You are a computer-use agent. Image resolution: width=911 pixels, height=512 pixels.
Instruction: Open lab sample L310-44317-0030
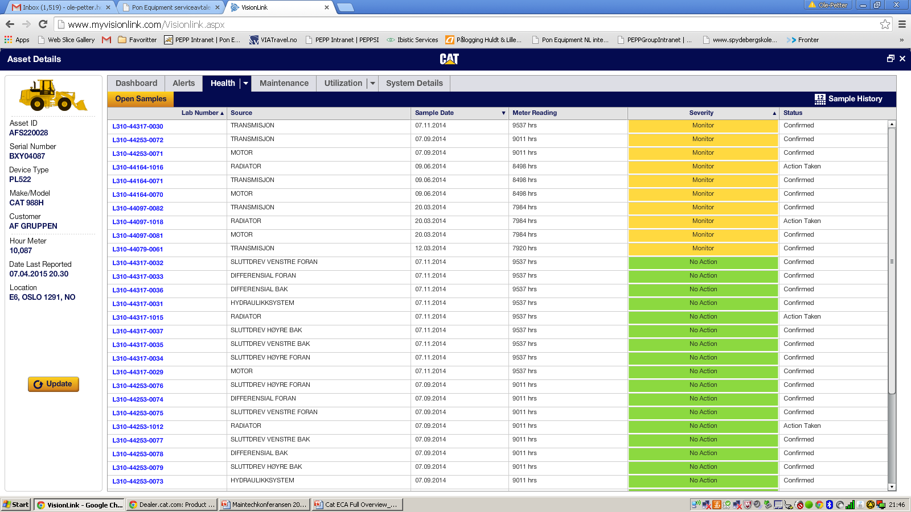pos(138,126)
